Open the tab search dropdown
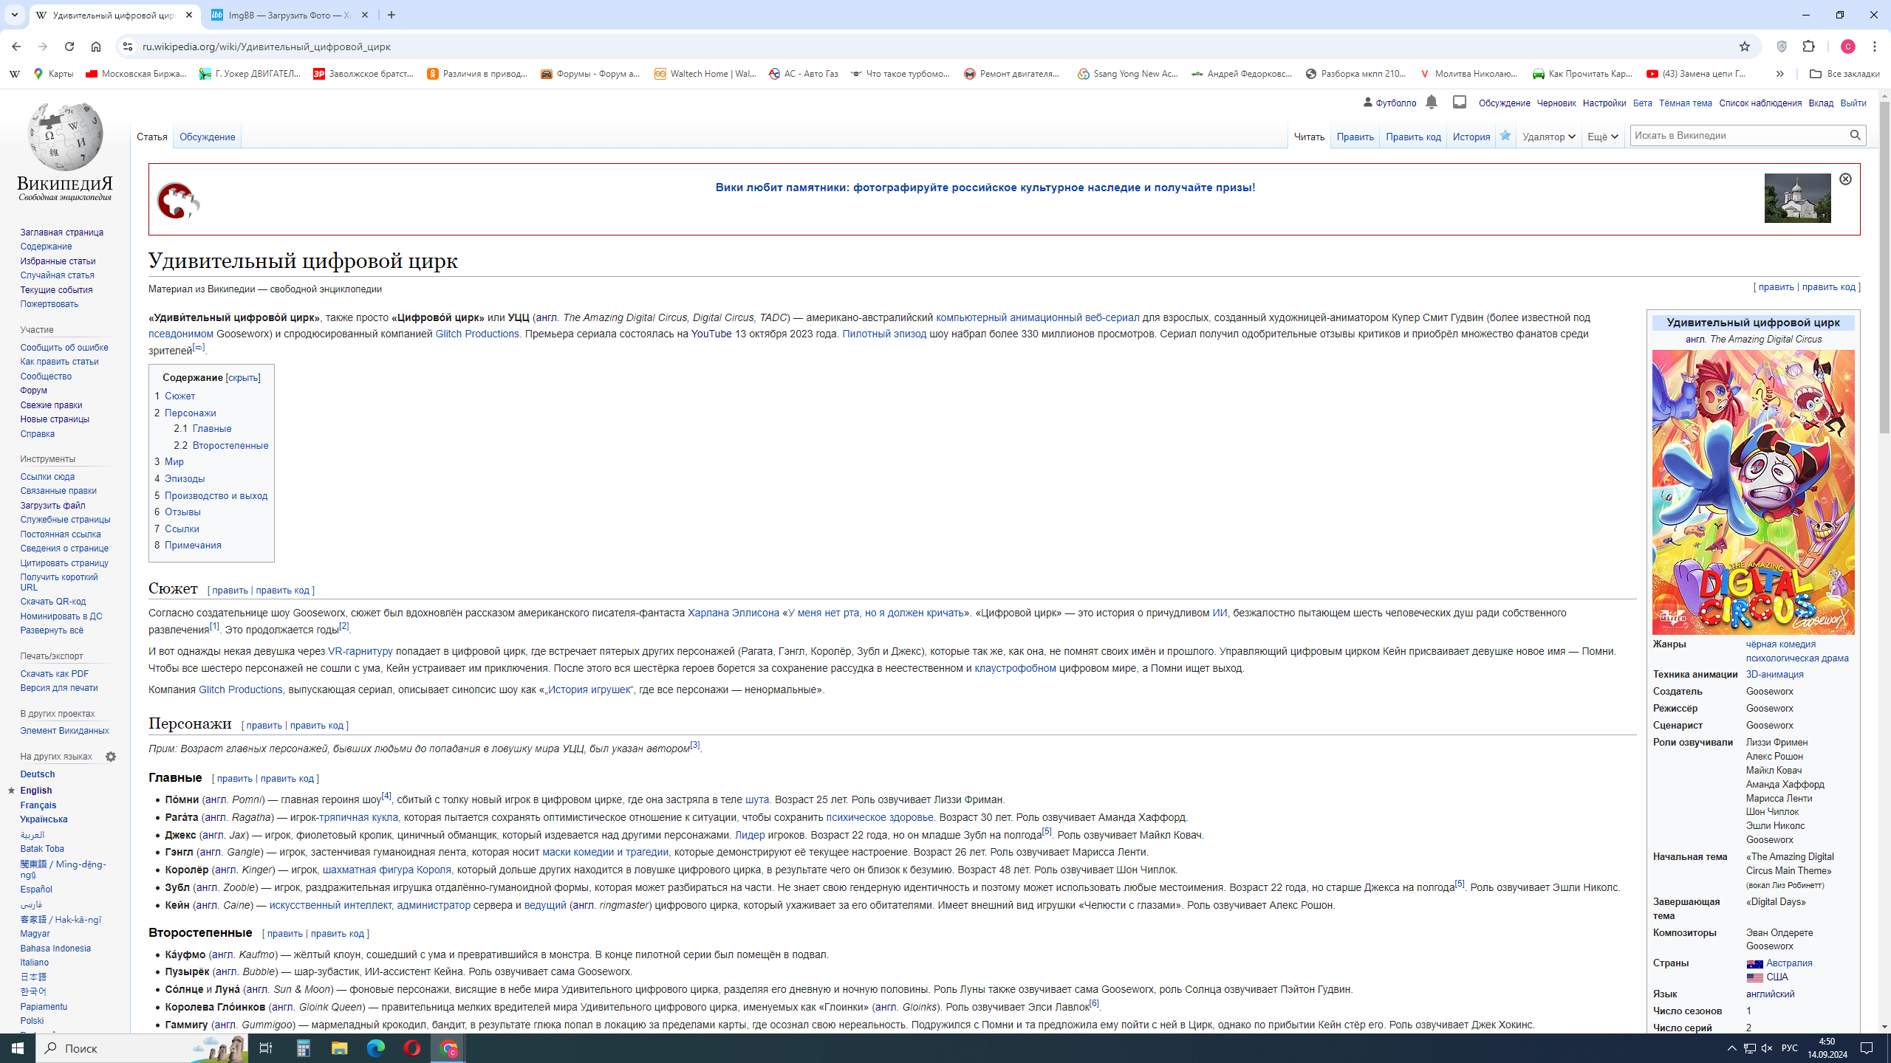1891x1063 pixels. (14, 15)
